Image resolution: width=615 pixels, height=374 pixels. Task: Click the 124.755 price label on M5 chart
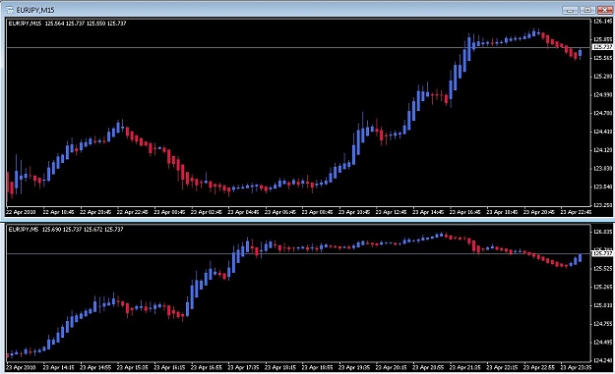pyautogui.click(x=603, y=324)
